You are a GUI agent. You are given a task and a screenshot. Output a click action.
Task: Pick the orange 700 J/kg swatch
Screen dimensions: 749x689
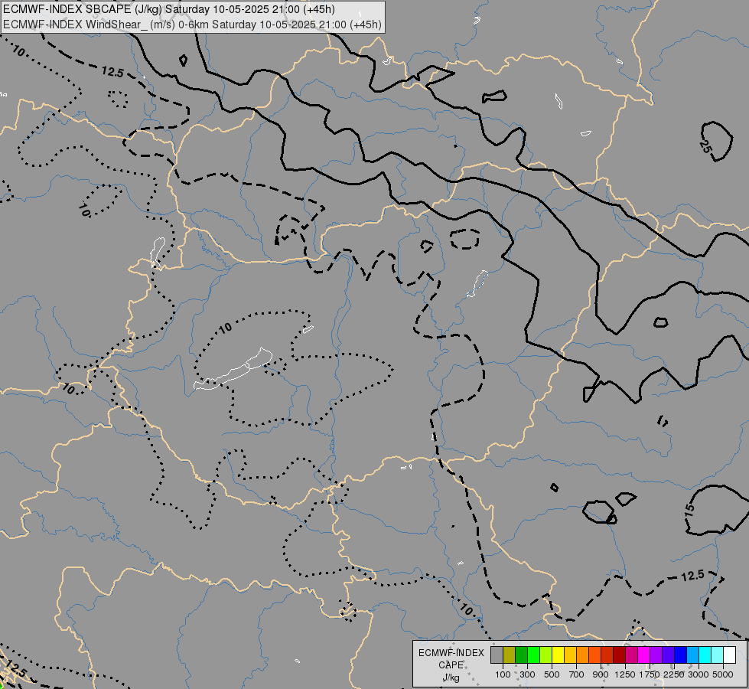[582, 655]
